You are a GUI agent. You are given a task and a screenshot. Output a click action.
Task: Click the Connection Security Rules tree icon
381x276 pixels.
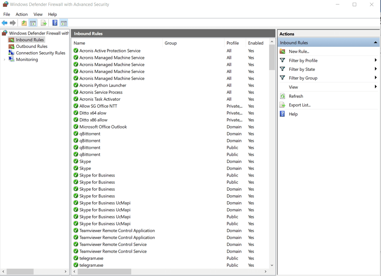pos(11,53)
